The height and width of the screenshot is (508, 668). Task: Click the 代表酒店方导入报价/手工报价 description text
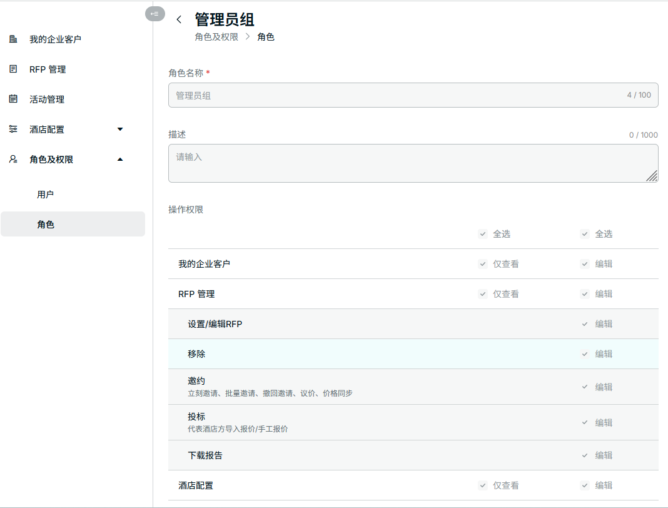(238, 429)
